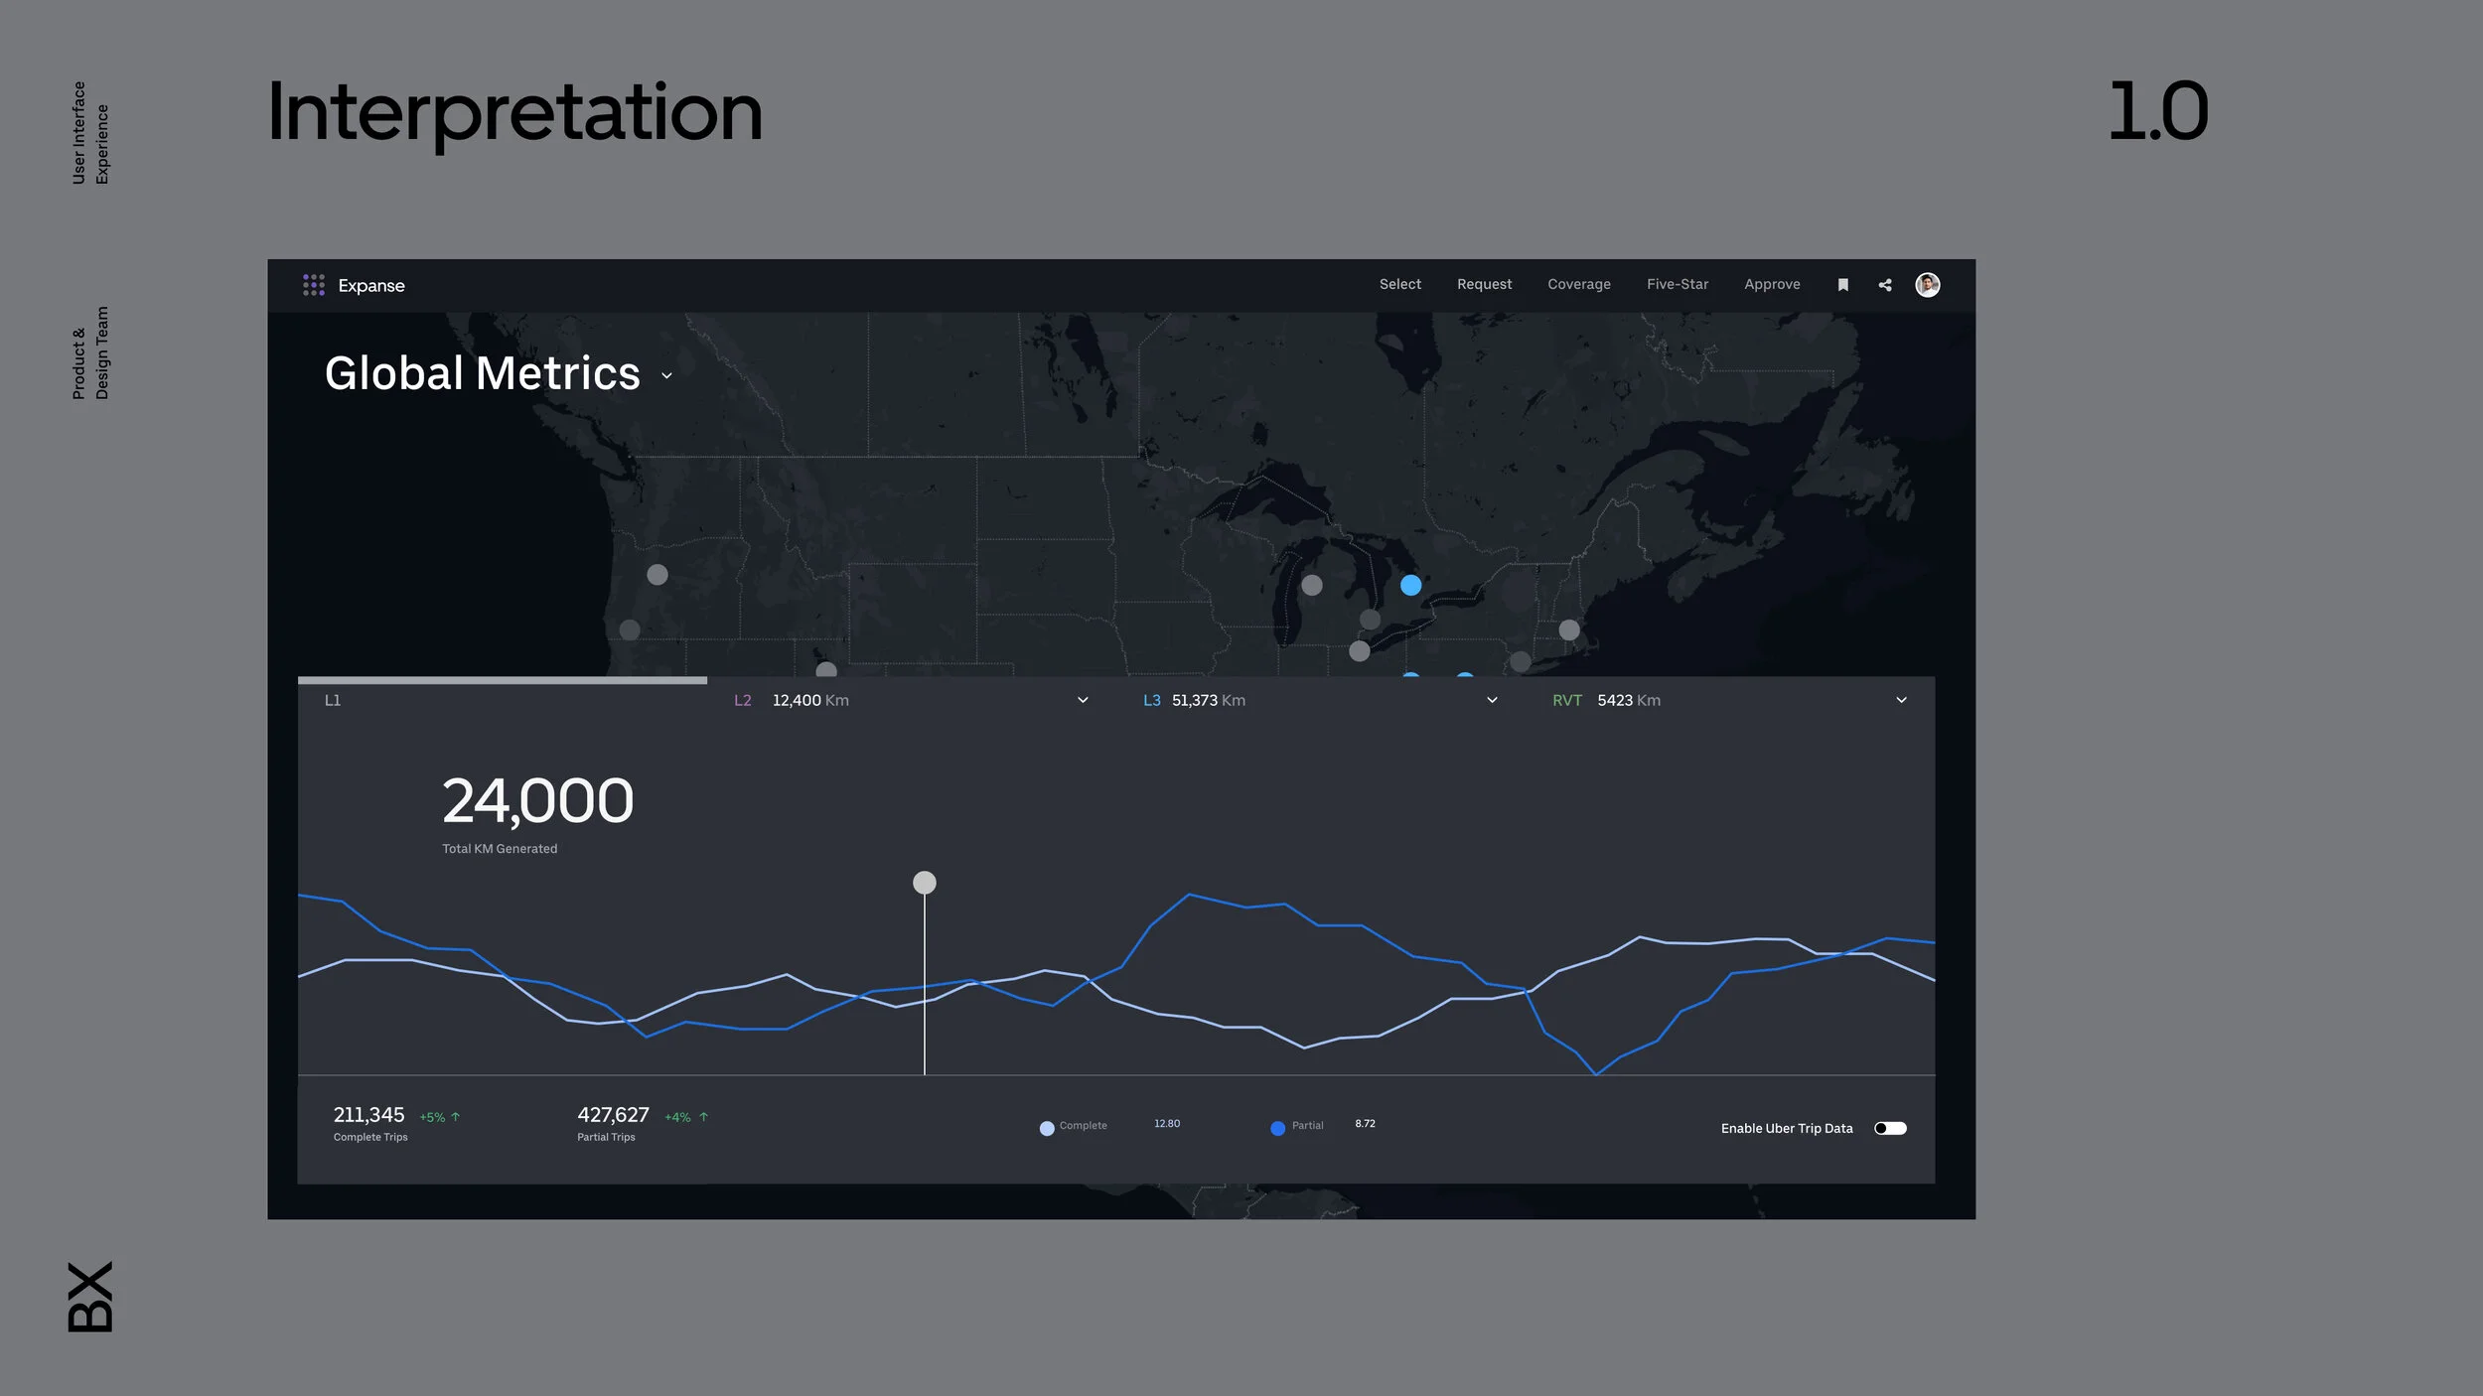Click the bookmark icon in top bar
2483x1396 pixels.
point(1842,285)
